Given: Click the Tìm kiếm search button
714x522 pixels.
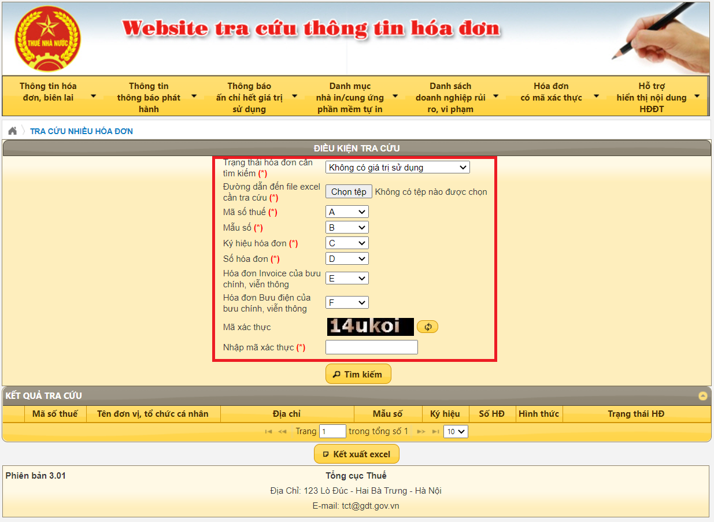Looking at the screenshot, I should 358,373.
